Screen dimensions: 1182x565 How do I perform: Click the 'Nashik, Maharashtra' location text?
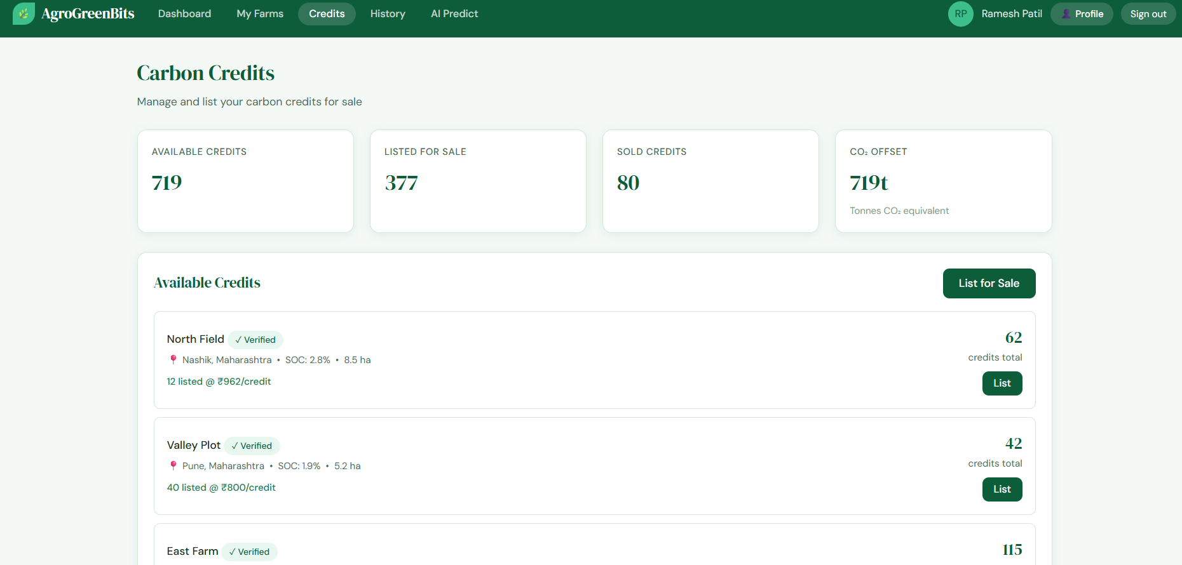tap(227, 360)
